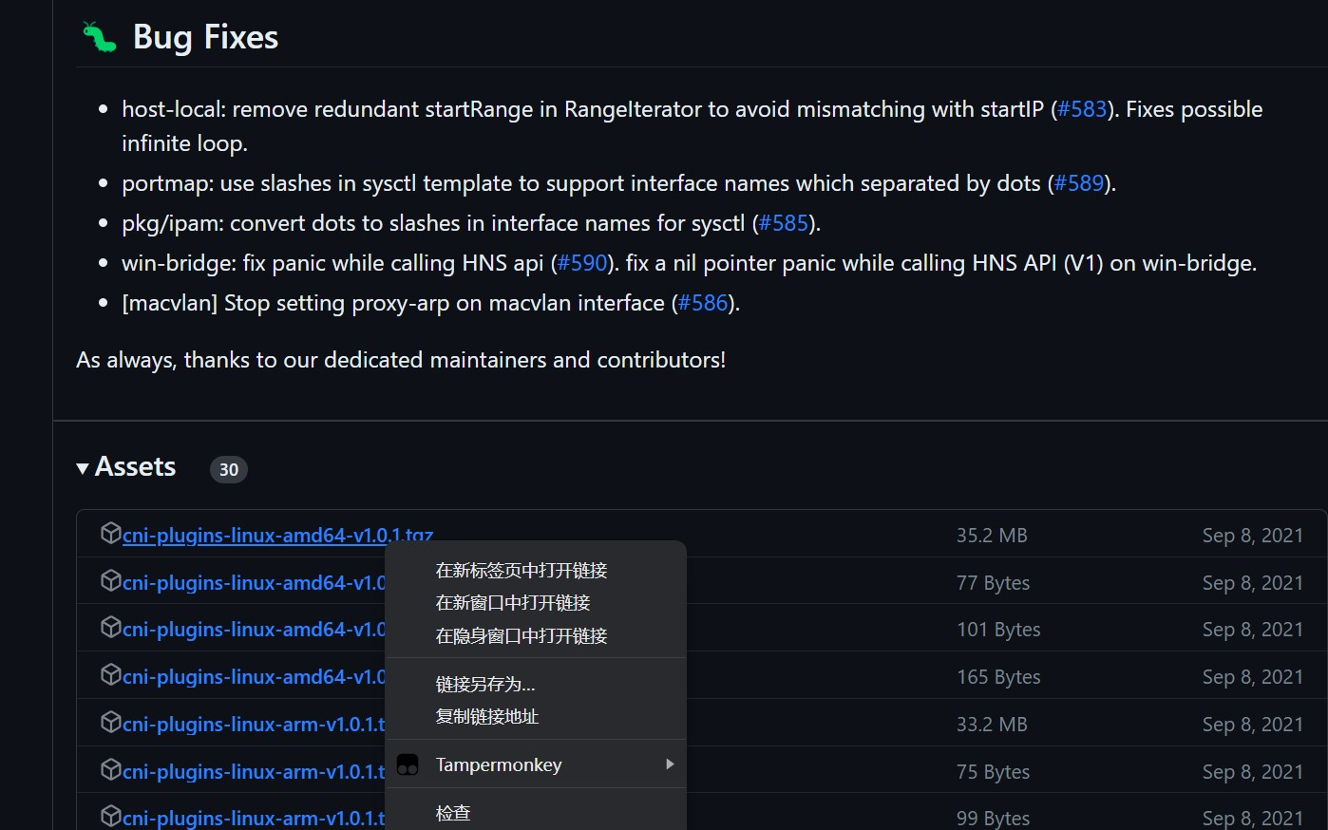Viewport: 1328px width, 830px height.
Task: Open cni-plugins-linux-amd64 link in 101 Bytes row
Action: pyautogui.click(x=254, y=630)
